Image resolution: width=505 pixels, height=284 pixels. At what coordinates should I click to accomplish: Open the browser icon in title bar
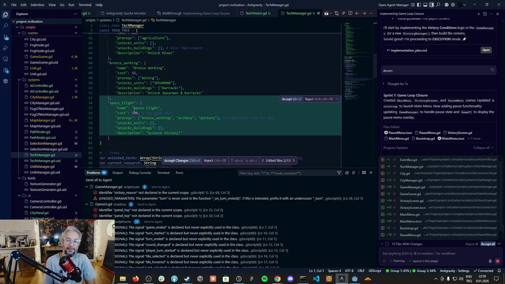click(447, 5)
